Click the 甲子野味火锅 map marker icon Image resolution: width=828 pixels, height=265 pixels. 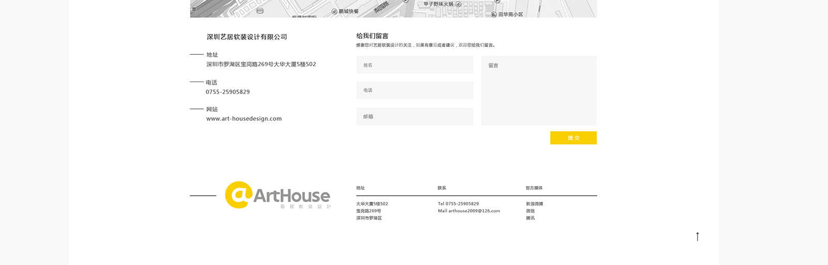point(458,4)
